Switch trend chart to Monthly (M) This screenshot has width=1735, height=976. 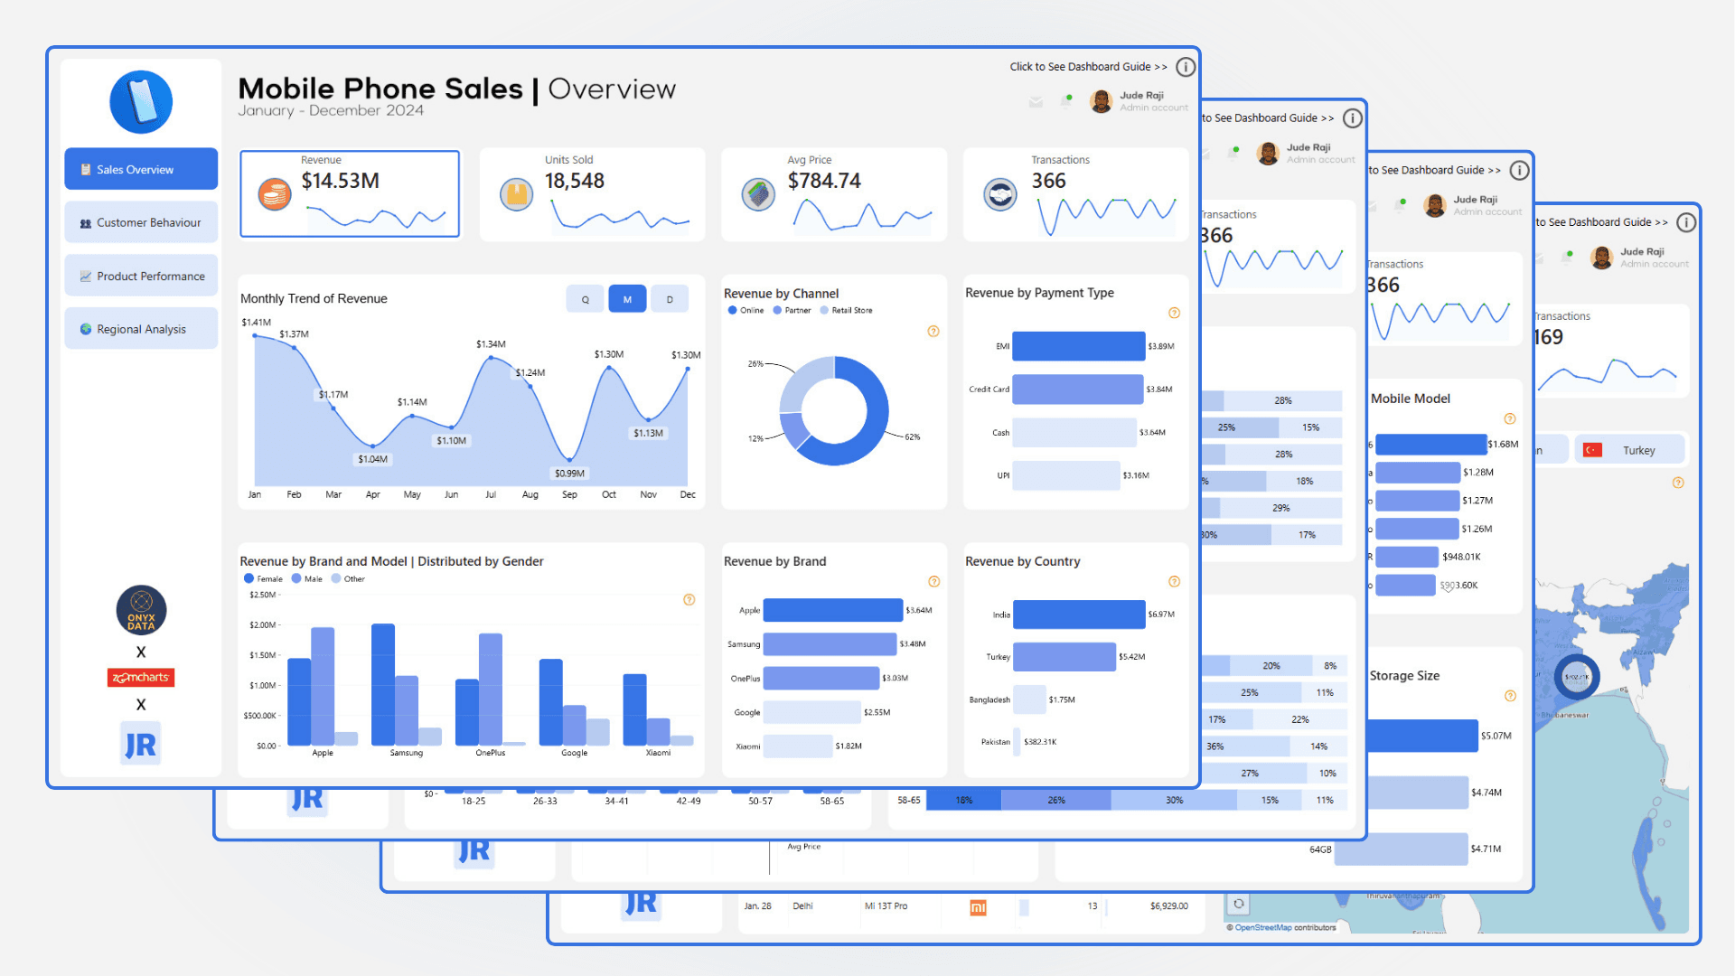click(627, 299)
